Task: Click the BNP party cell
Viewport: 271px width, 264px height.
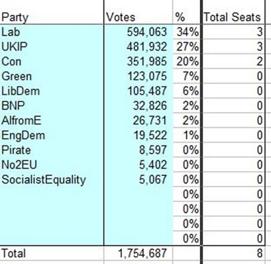Action: tap(52, 106)
